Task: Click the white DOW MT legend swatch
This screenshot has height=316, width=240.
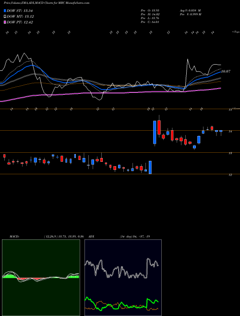Action: pos(5,17)
